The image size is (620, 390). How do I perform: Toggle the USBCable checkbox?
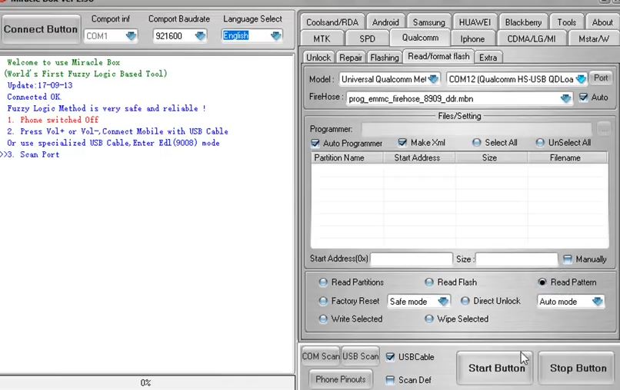390,357
